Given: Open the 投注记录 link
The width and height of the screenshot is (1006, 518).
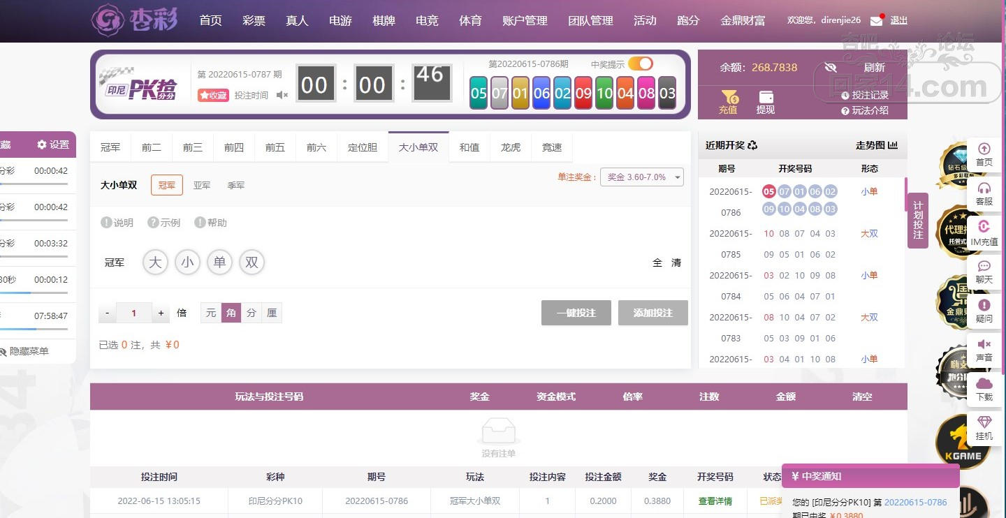Looking at the screenshot, I should 865,95.
